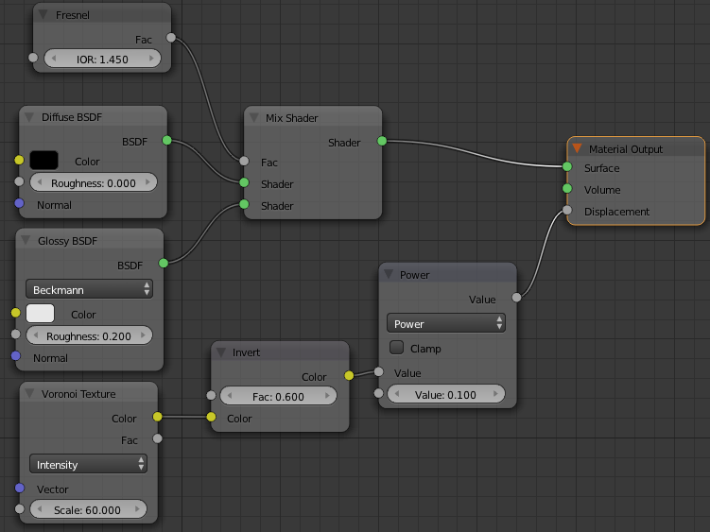Open the black Diffuse BSDF color swatch
The height and width of the screenshot is (532, 710).
pyautogui.click(x=43, y=161)
